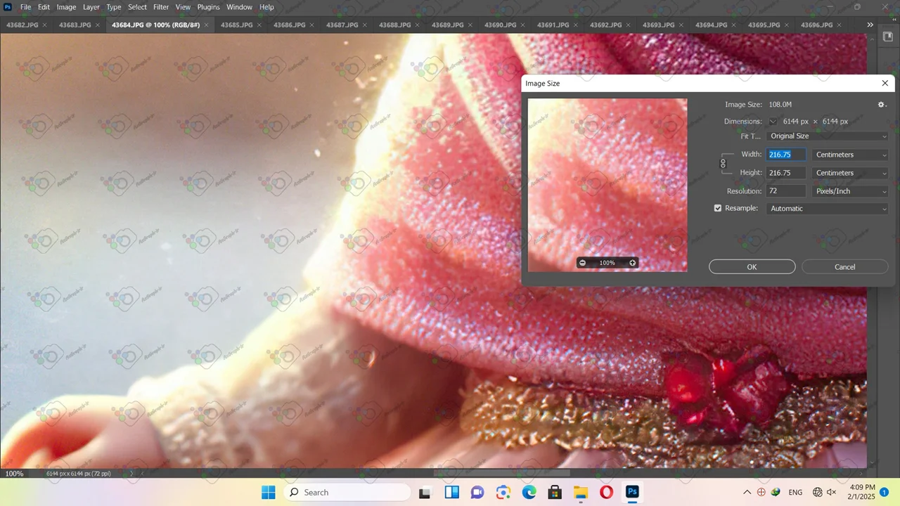This screenshot has width=900, height=506.
Task: Open Opera browser from the taskbar
Action: coord(606,493)
